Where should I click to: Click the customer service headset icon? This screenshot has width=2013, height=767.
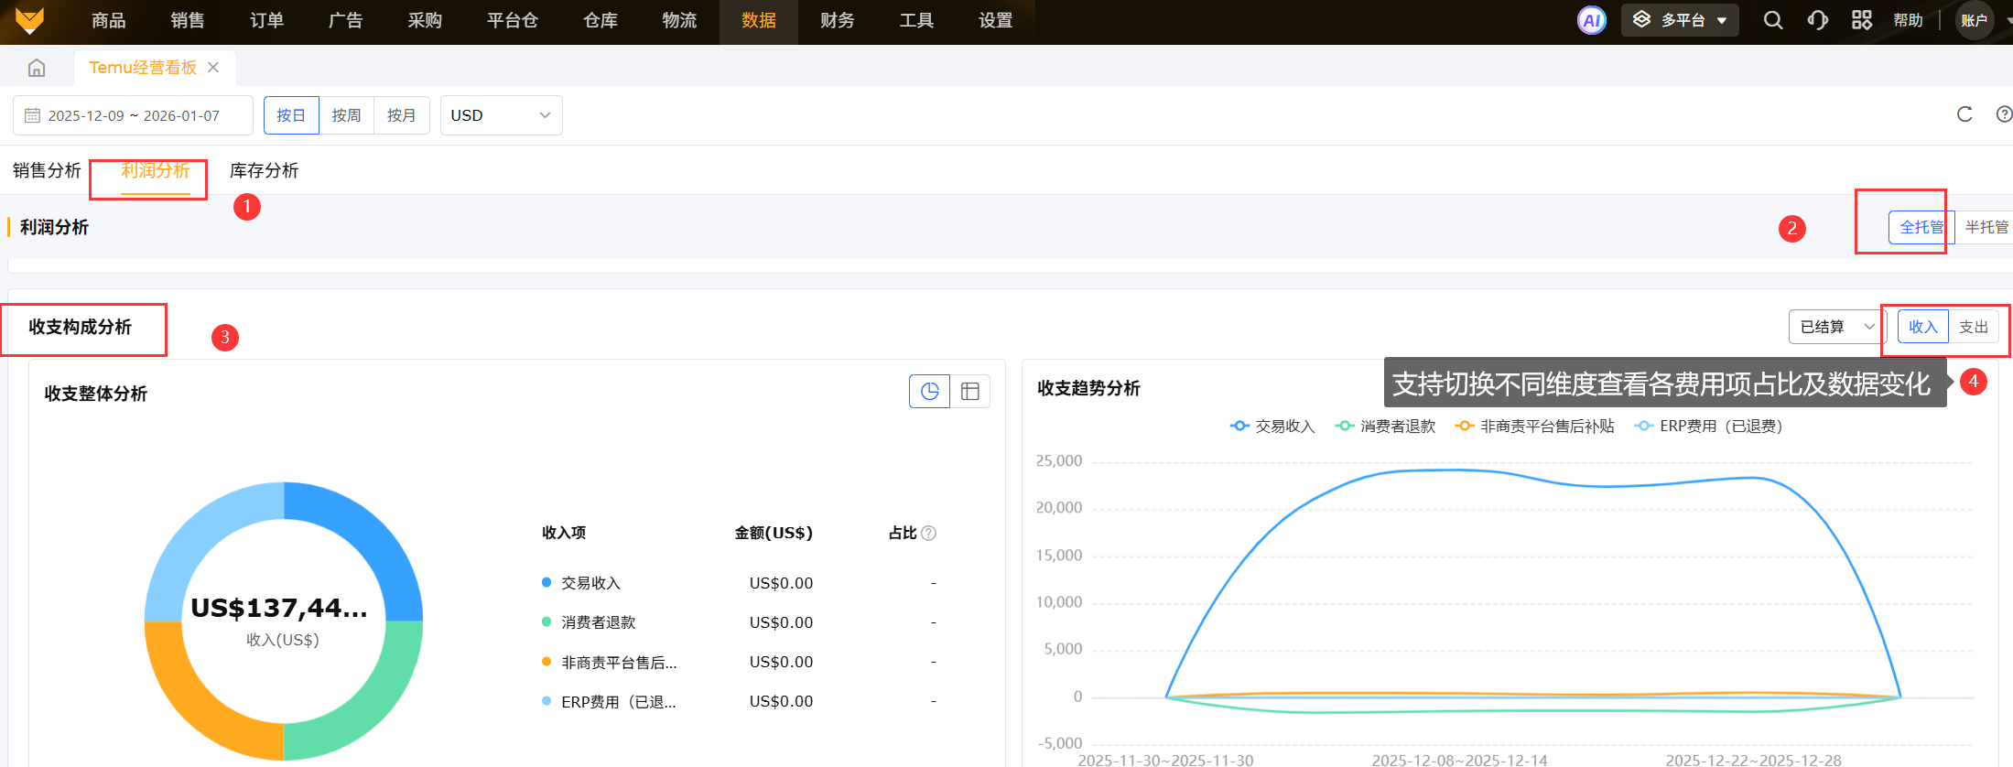[1817, 20]
